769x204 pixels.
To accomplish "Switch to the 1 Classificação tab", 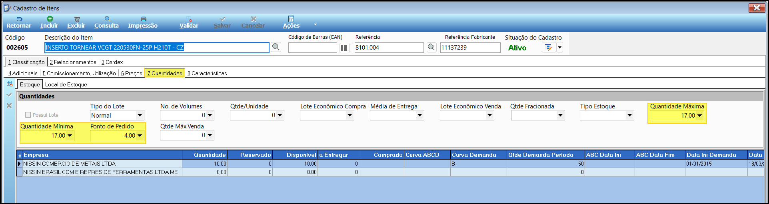I will coord(26,62).
